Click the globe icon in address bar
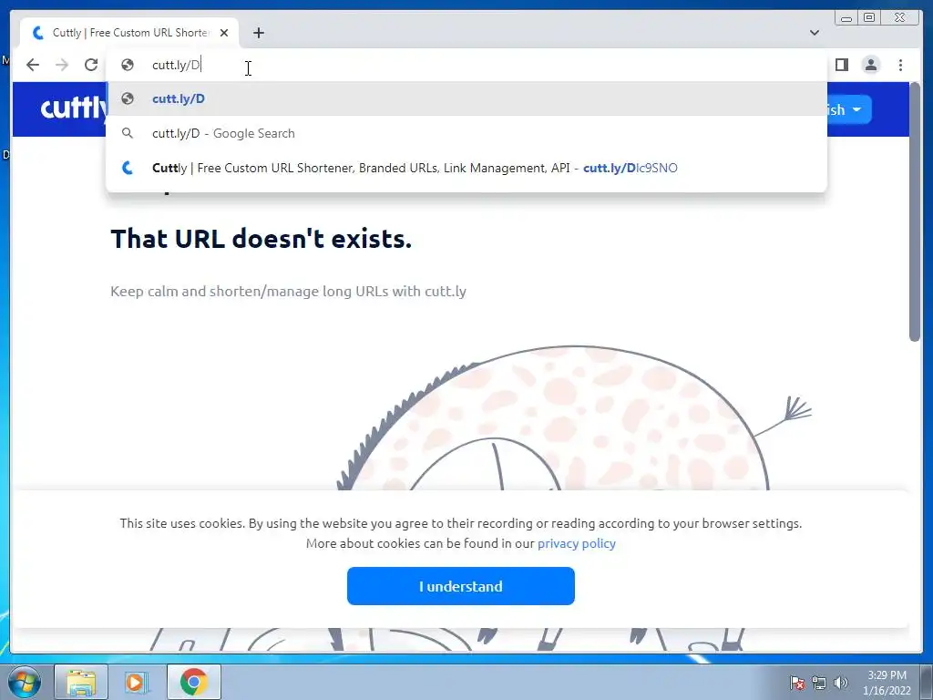The width and height of the screenshot is (933, 700). coord(128,65)
